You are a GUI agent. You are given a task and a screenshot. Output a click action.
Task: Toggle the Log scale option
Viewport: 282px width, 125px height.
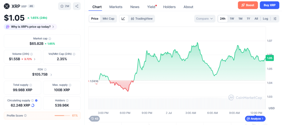click(265, 19)
